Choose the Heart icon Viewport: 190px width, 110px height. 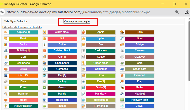[6, 100]
